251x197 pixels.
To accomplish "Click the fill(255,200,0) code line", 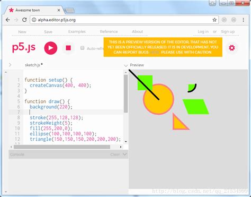I will (x=51, y=129).
